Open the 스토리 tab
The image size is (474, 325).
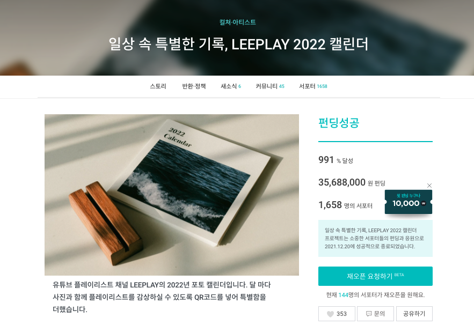(158, 86)
